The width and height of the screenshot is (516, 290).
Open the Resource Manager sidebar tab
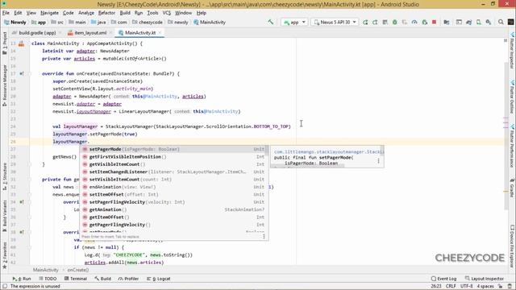pos(5,85)
